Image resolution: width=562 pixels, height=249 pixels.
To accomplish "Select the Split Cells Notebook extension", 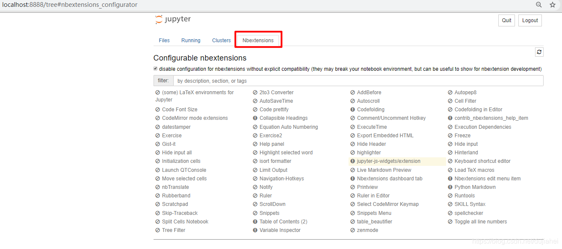I will point(185,222).
